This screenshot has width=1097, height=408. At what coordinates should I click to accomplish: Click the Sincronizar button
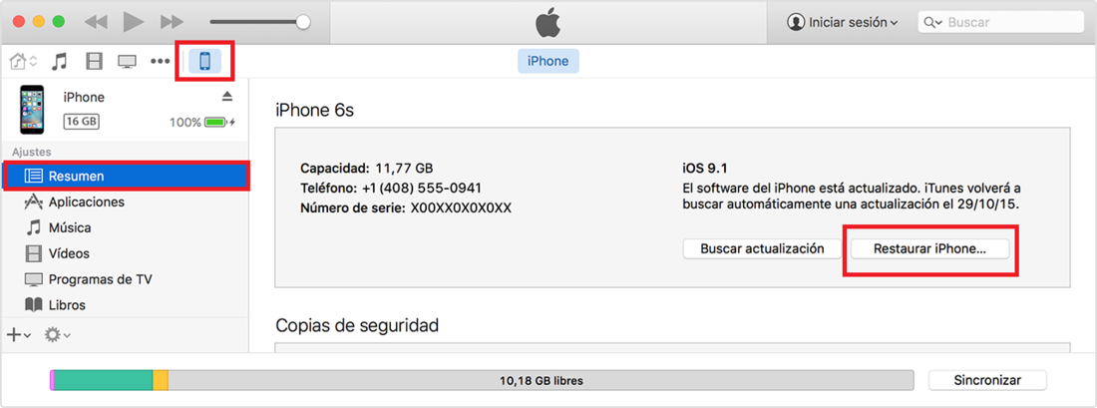[987, 381]
